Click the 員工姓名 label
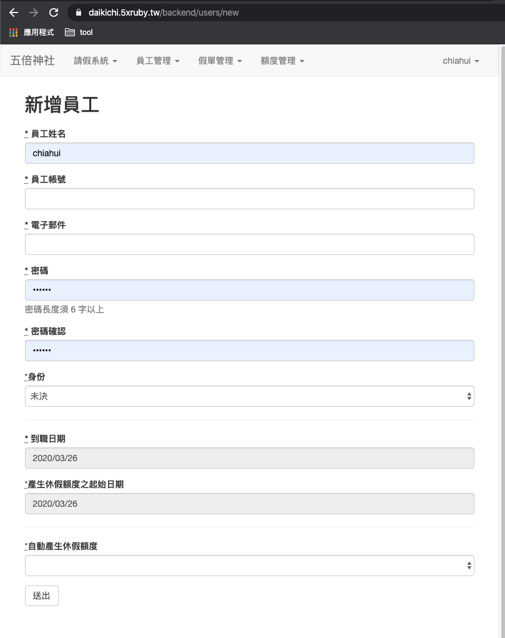This screenshot has width=505, height=638. coord(45,134)
